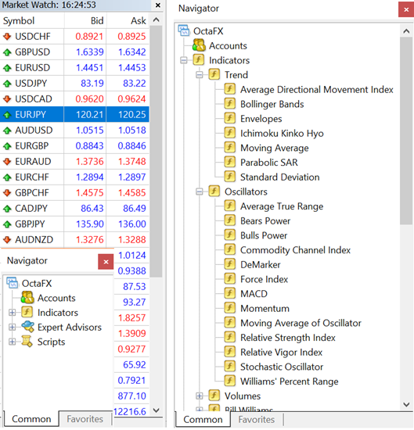Click the Bid column header
This screenshot has height=430, width=414.
click(85, 20)
